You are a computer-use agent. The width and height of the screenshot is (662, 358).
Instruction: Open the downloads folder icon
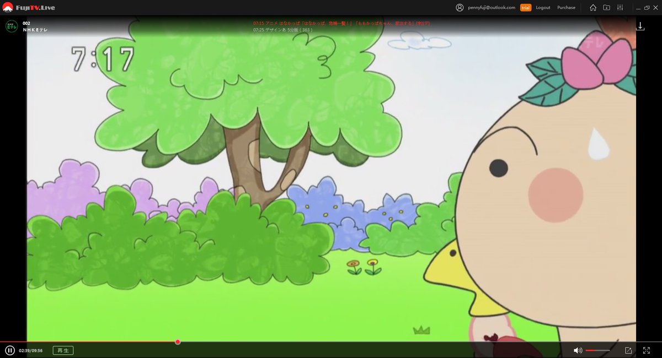[x=606, y=8]
